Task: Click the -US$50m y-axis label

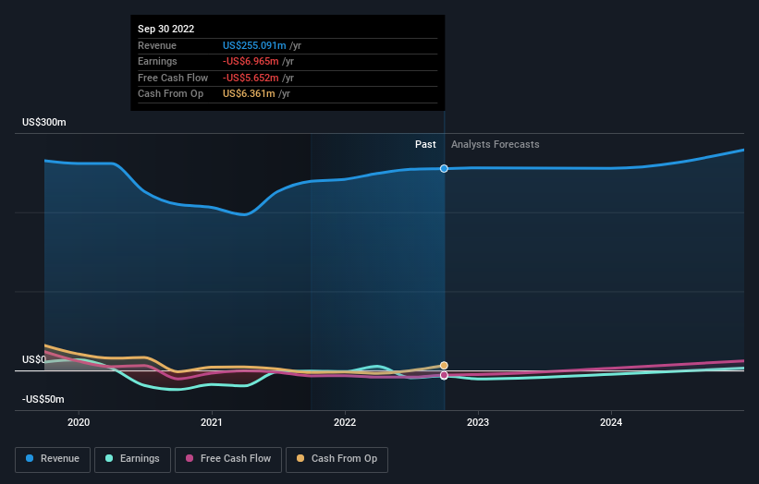Action: (43, 399)
